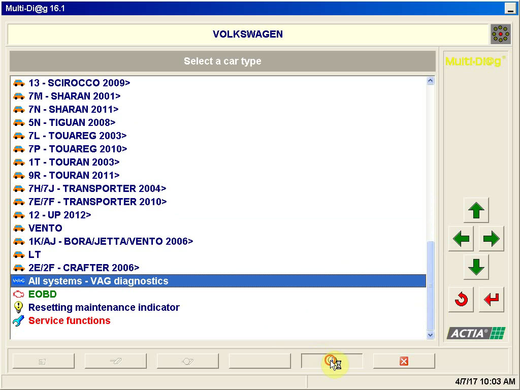Choose 13 - SCIROCCO 2009> model

click(79, 83)
